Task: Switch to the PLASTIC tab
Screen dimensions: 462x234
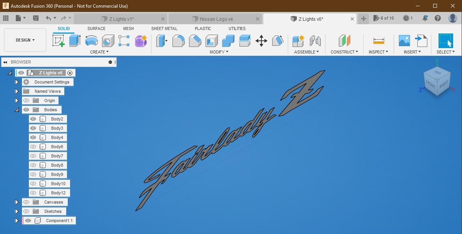Action: pos(203,28)
